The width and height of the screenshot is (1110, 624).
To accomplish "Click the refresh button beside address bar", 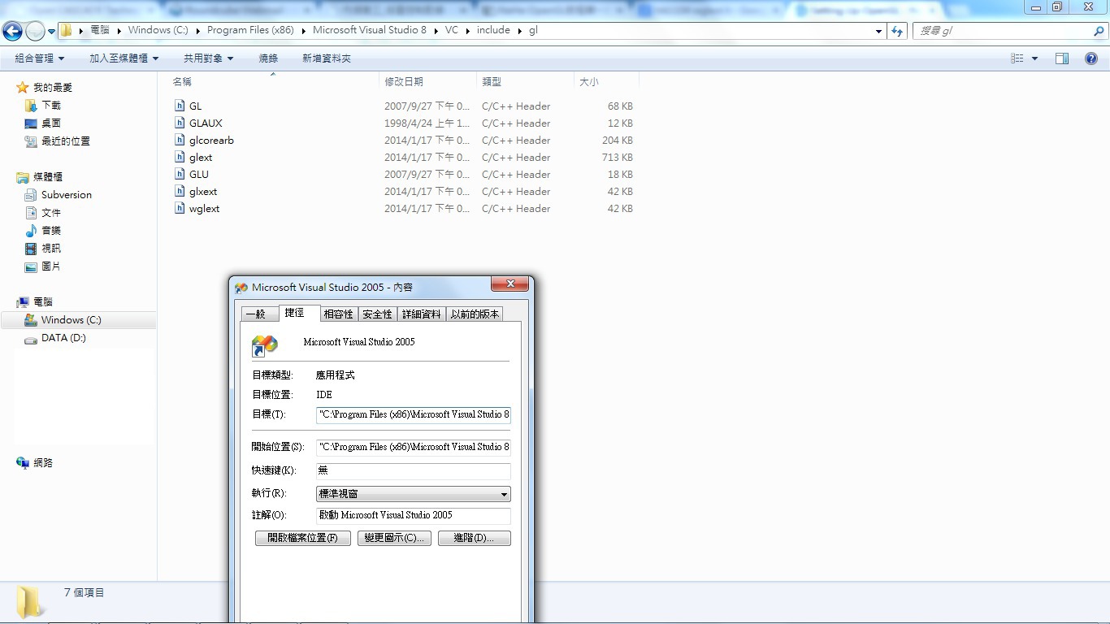I will click(897, 31).
